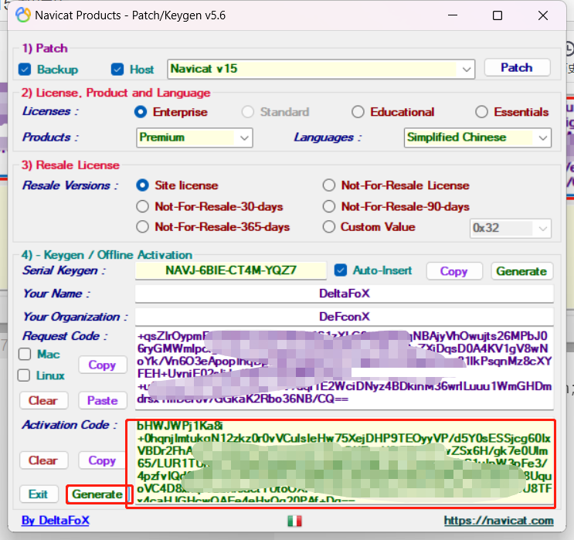Image resolution: width=574 pixels, height=540 pixels.
Task: Tick the Mac checkbox
Action: (x=25, y=355)
